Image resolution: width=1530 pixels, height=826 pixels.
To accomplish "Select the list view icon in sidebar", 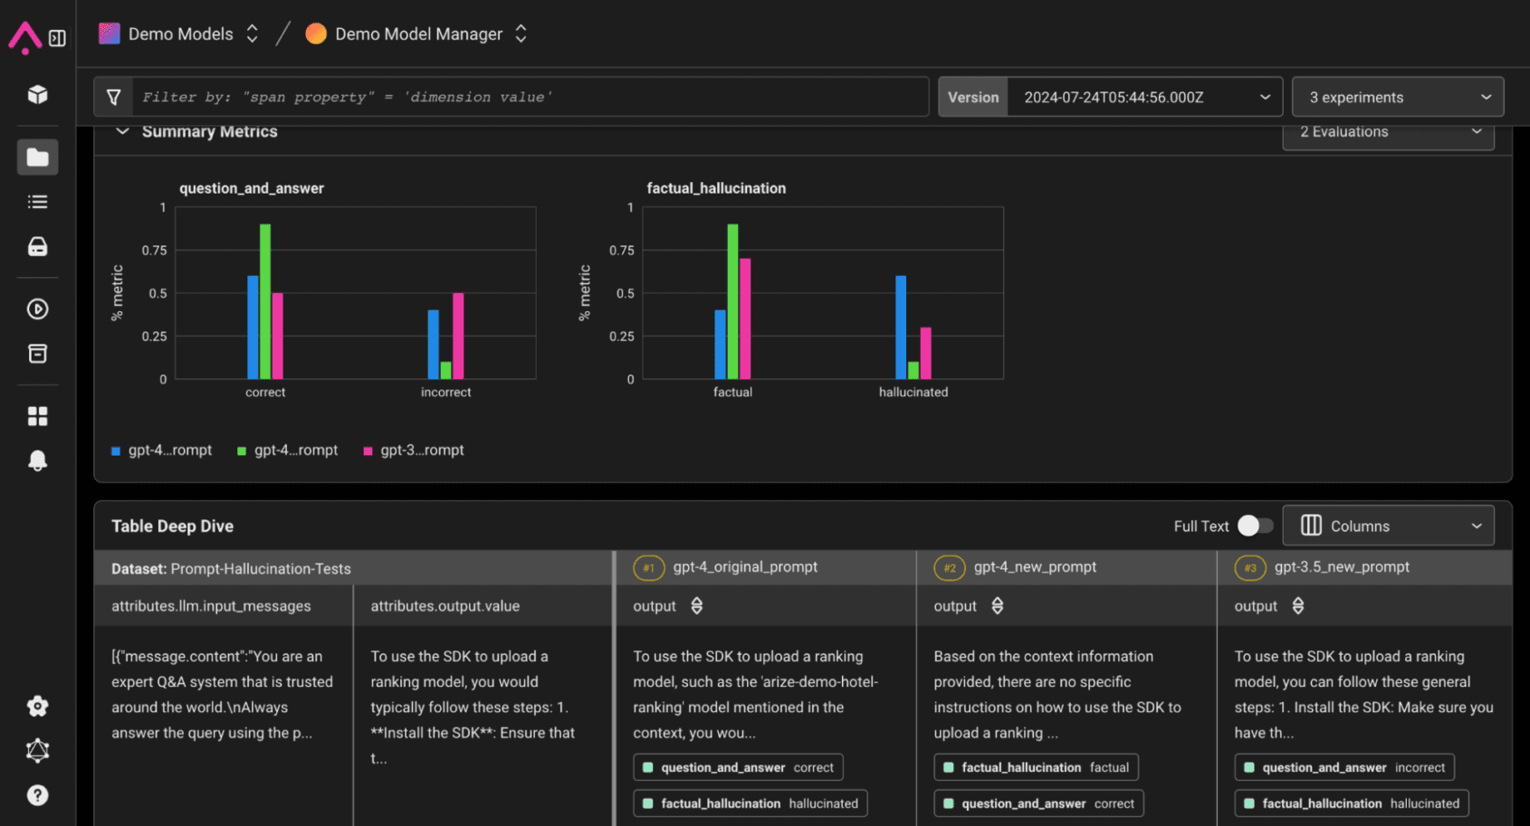I will (37, 201).
